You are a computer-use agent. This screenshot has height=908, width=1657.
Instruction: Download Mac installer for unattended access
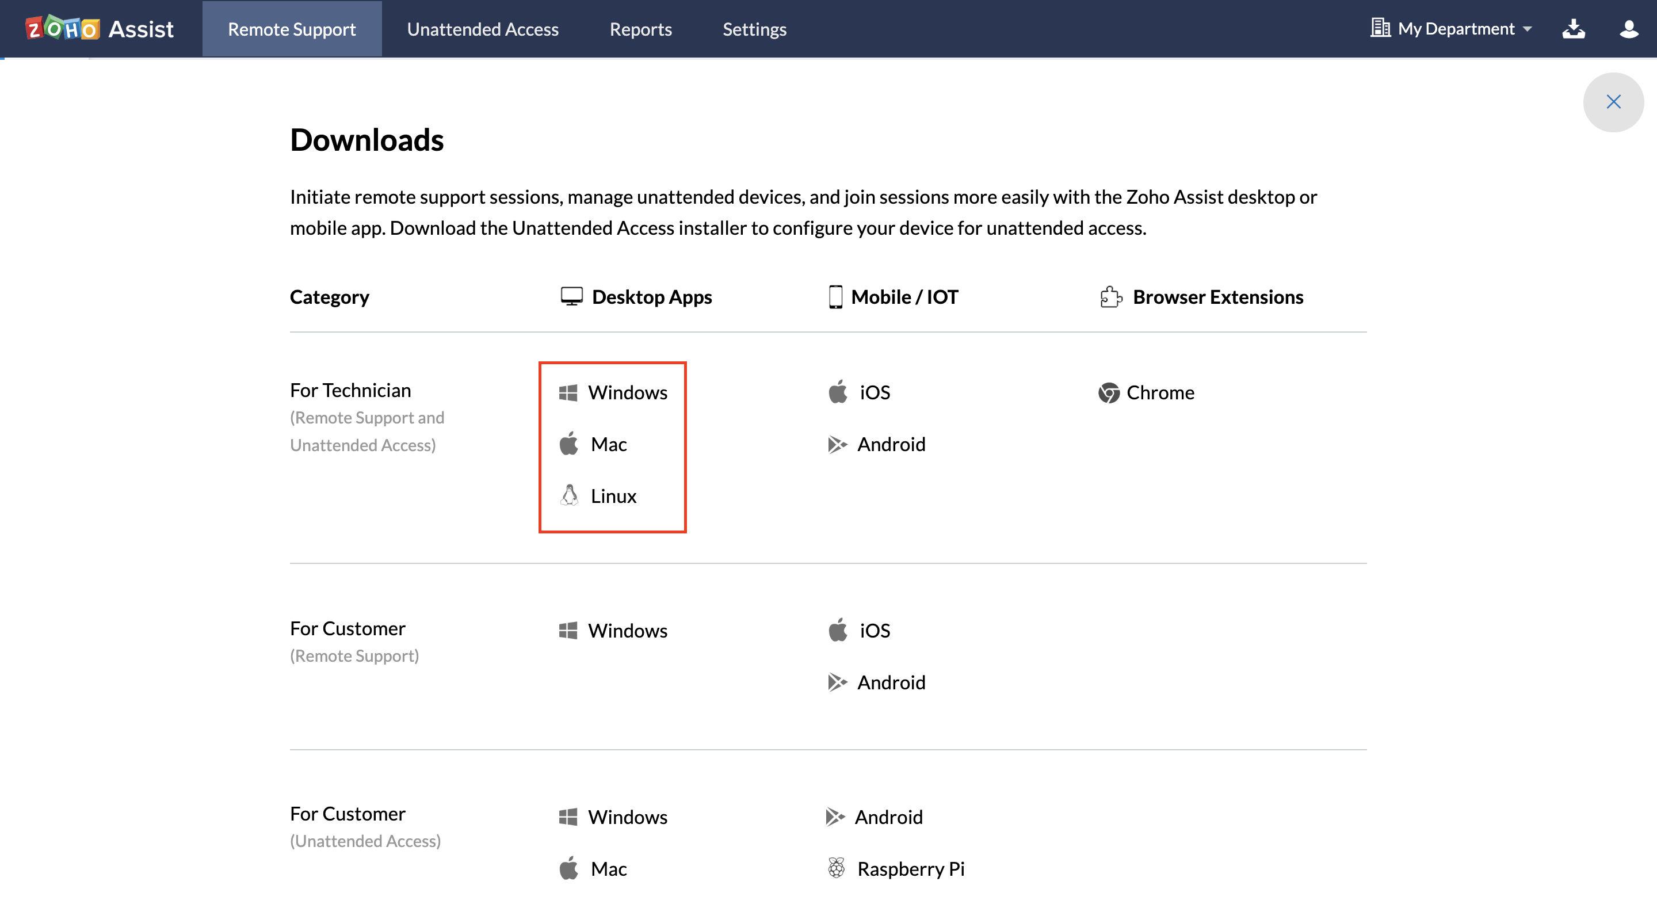click(608, 869)
